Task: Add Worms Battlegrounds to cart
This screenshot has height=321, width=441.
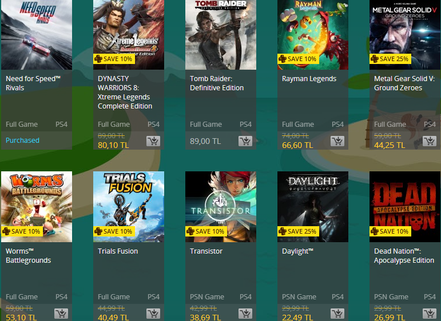Action: [x=61, y=314]
